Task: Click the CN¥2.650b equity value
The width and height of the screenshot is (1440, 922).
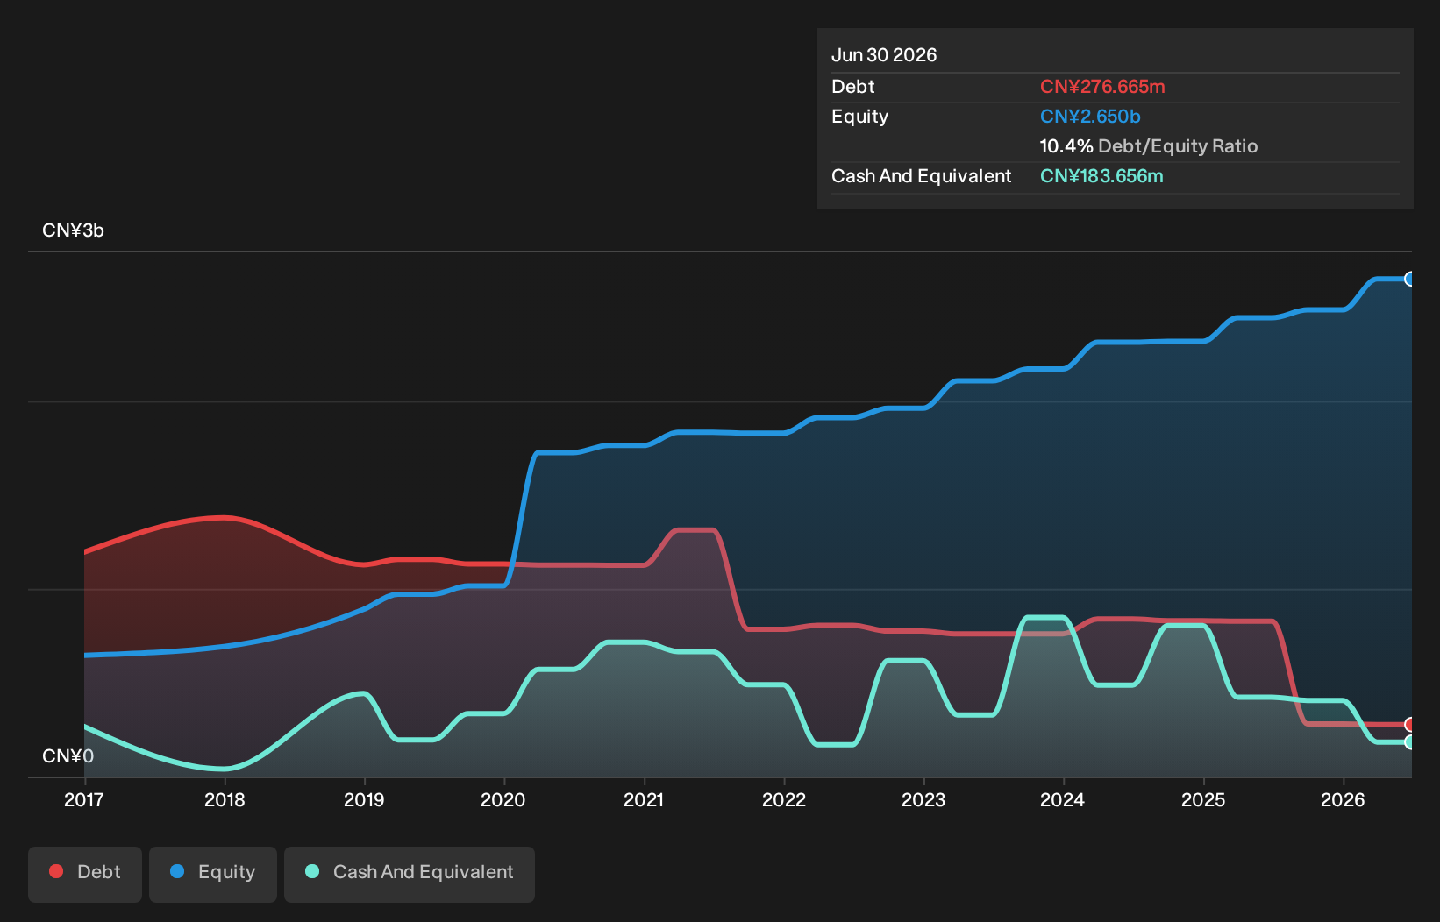Action: click(1090, 117)
